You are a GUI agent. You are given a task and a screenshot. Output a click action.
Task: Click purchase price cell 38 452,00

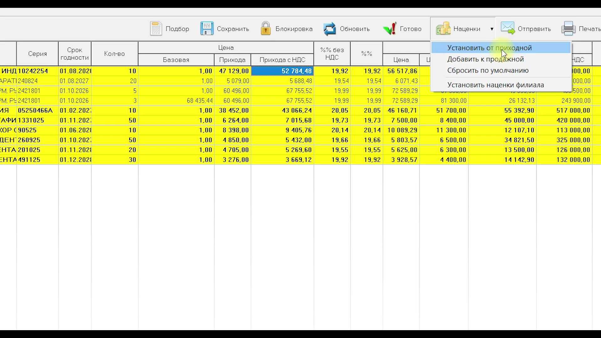pyautogui.click(x=233, y=110)
